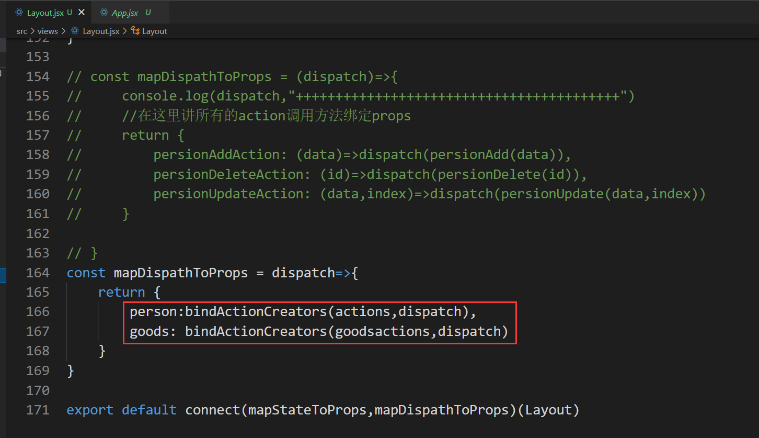Switch to the App.jsx tab
Image resolution: width=759 pixels, height=438 pixels.
pos(124,12)
